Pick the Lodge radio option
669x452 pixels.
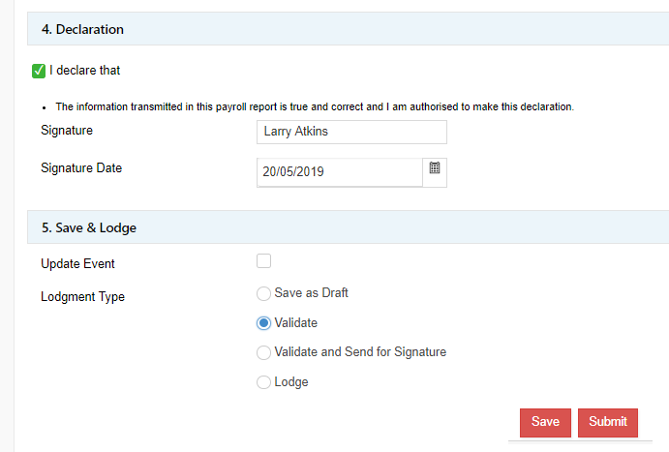pos(263,382)
